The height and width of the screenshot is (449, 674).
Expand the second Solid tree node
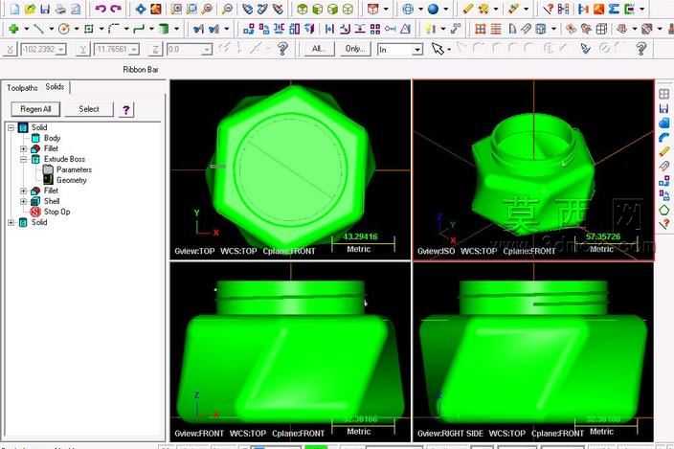(x=11, y=222)
